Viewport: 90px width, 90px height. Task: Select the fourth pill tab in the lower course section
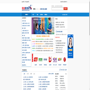[x=34, y=74]
